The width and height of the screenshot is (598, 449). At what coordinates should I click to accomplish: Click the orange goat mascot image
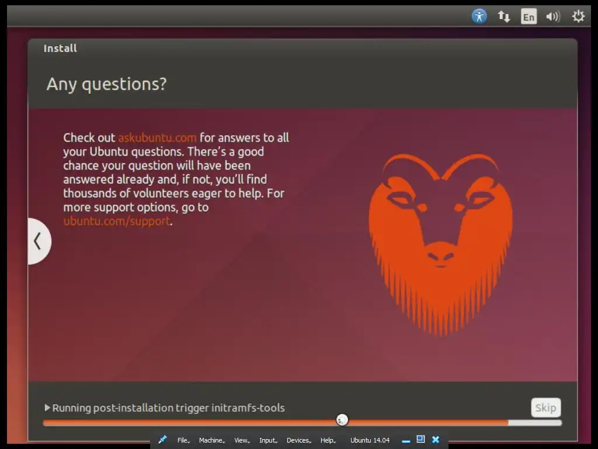pyautogui.click(x=440, y=245)
